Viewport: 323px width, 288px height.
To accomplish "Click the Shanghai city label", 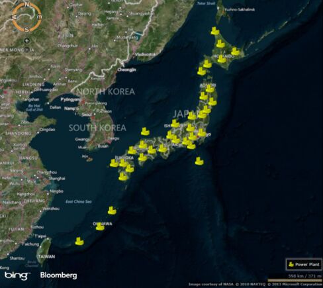I will 57,179.
